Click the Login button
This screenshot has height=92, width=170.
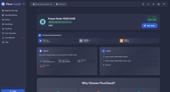click(13, 91)
